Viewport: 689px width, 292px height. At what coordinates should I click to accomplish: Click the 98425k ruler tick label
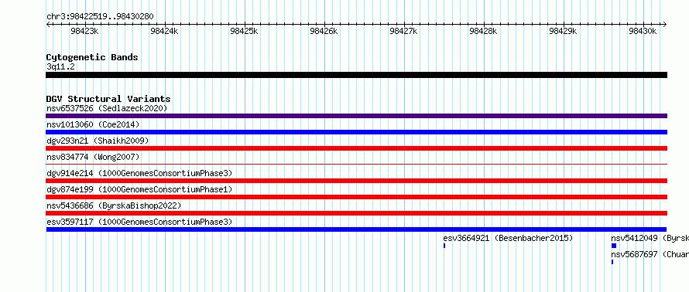click(x=245, y=31)
